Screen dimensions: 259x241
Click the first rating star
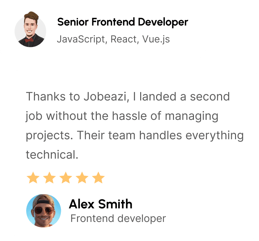pyautogui.click(x=33, y=178)
